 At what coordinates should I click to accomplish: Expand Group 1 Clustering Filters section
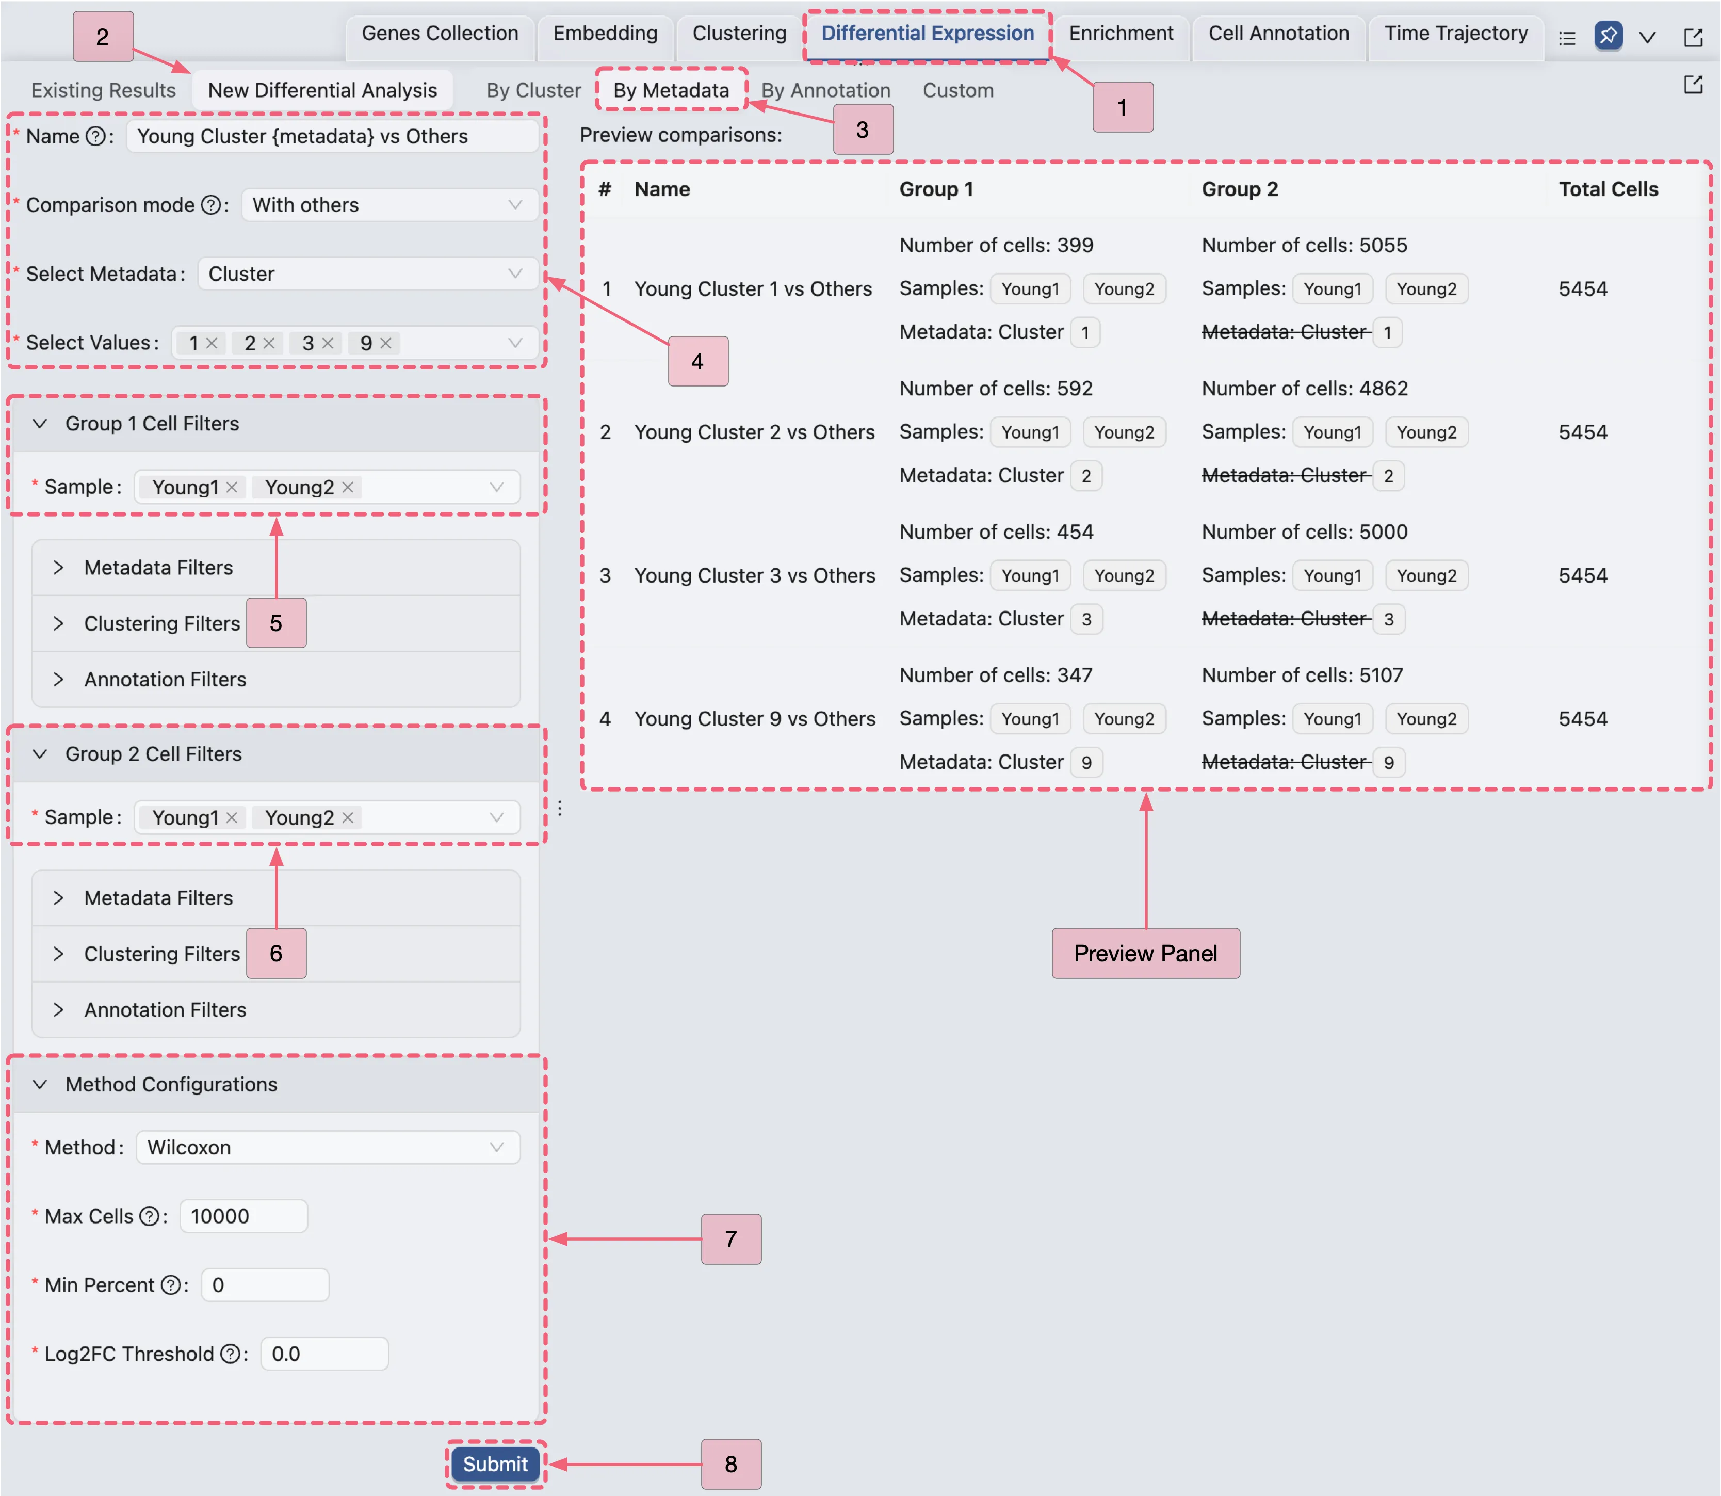[161, 623]
